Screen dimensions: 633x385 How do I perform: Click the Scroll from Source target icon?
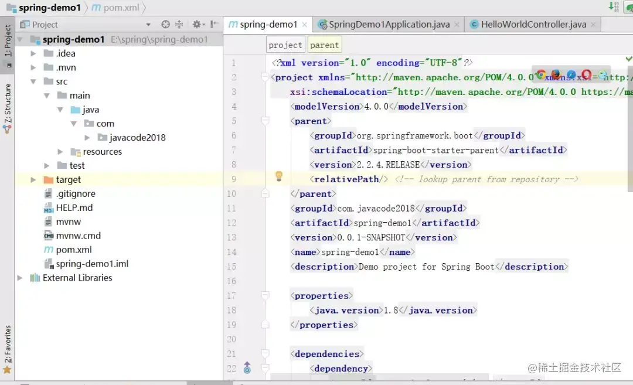[x=165, y=25]
